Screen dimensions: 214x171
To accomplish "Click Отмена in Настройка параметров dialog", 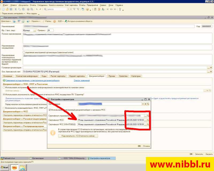I will 146,146.
